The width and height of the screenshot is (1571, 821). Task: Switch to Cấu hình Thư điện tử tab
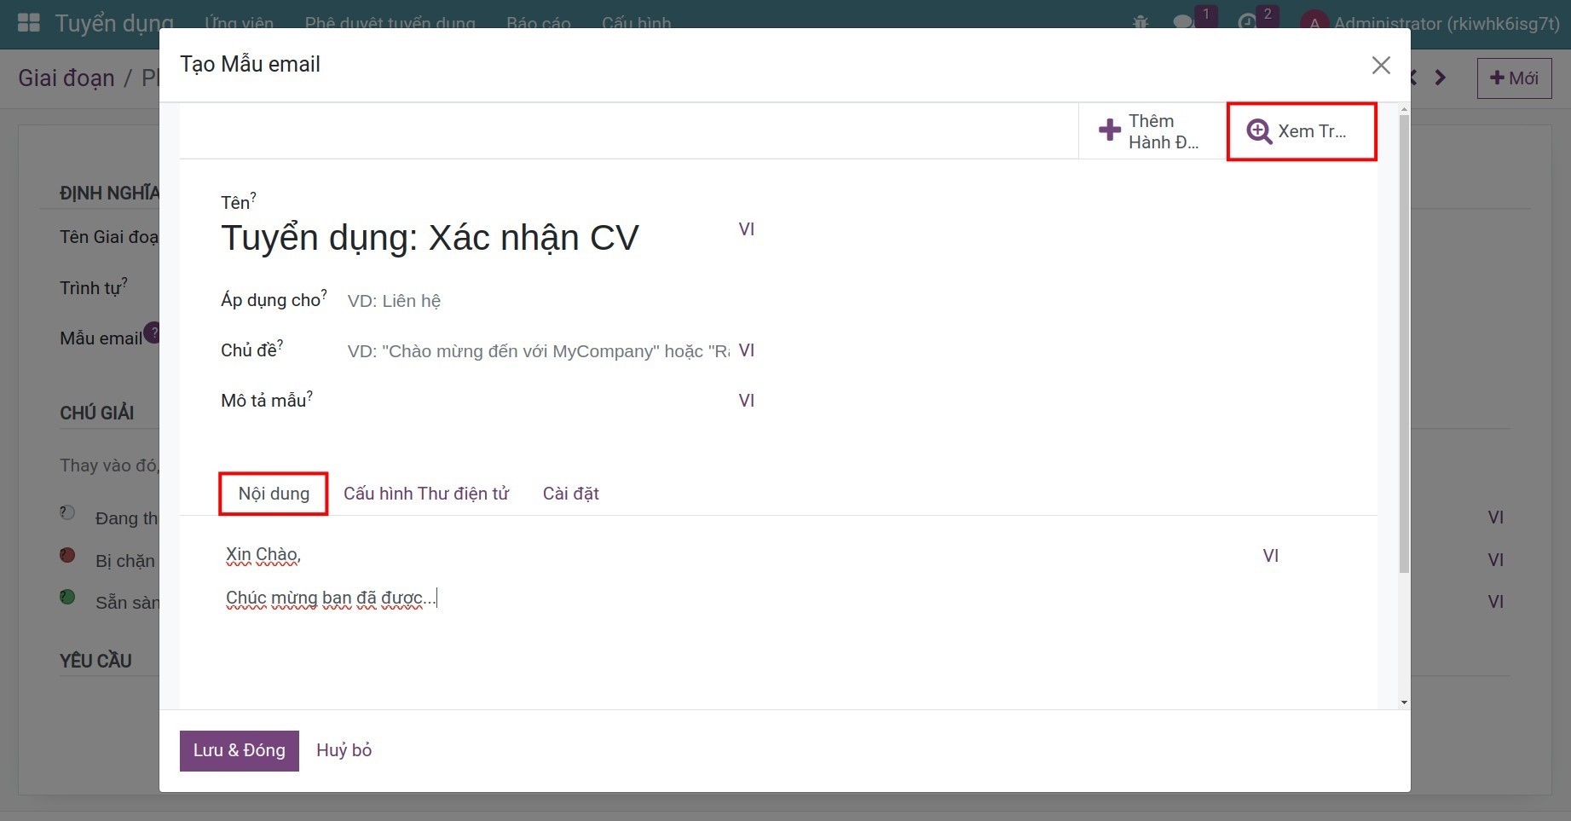[x=425, y=494]
